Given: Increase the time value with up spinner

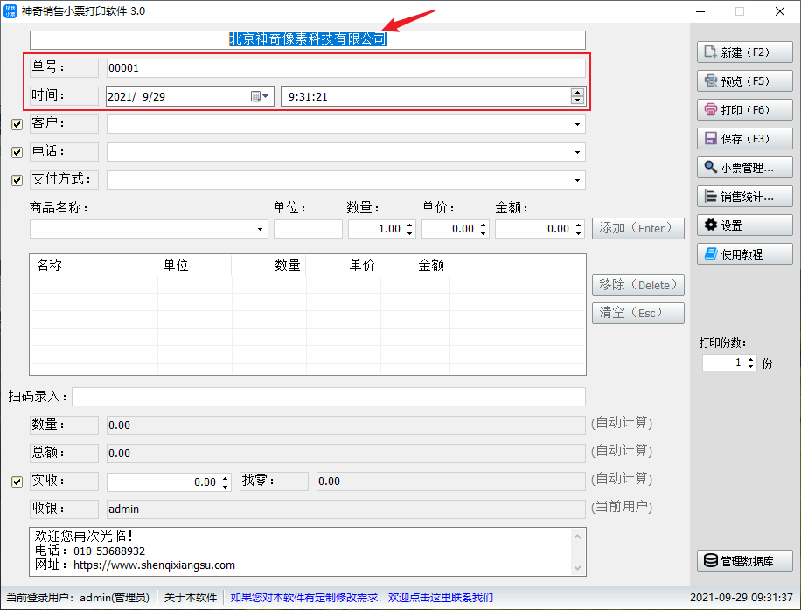Looking at the screenshot, I should [x=577, y=93].
